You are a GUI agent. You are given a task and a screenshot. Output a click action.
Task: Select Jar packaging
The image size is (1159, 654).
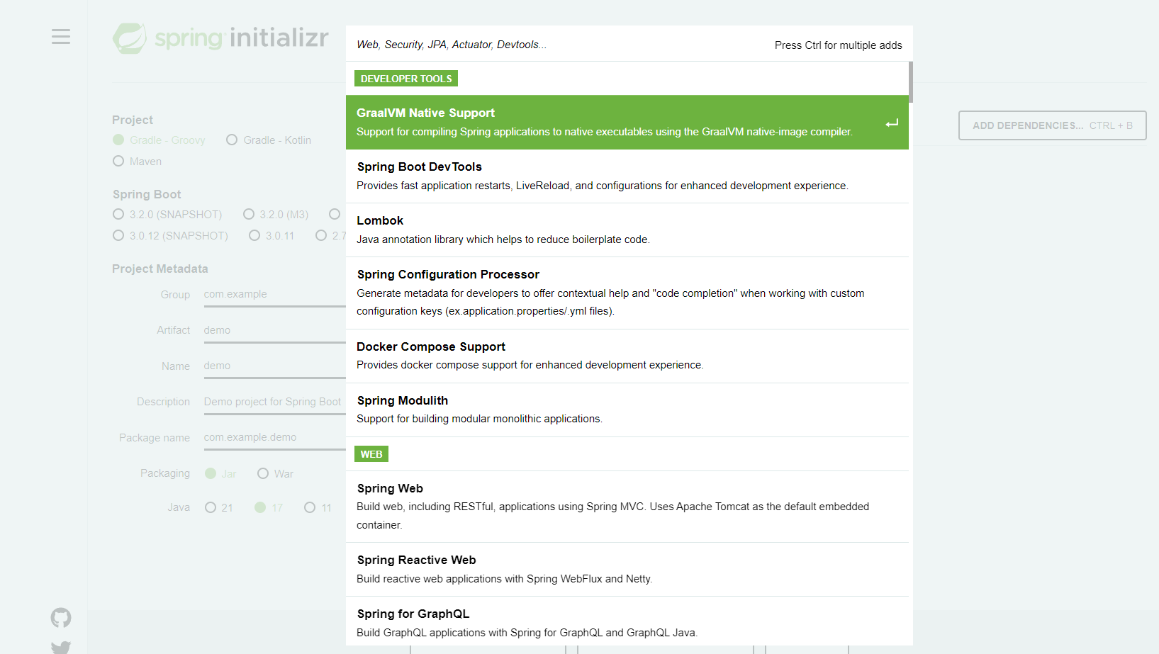pos(220,474)
